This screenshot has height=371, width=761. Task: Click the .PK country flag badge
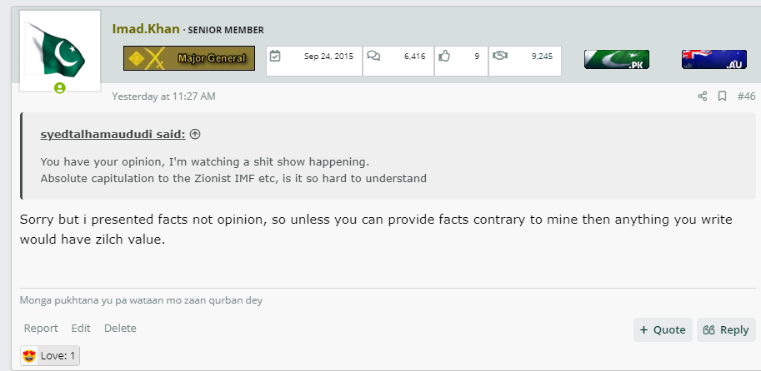(617, 59)
